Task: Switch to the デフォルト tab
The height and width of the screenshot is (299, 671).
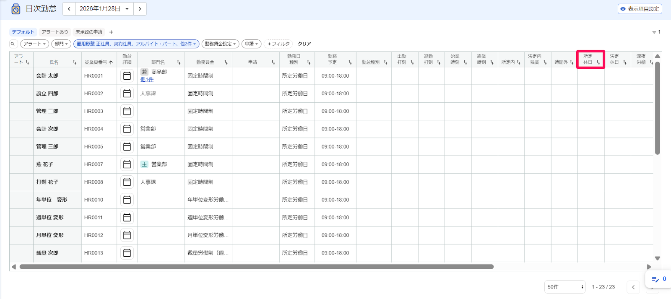Action: 23,32
